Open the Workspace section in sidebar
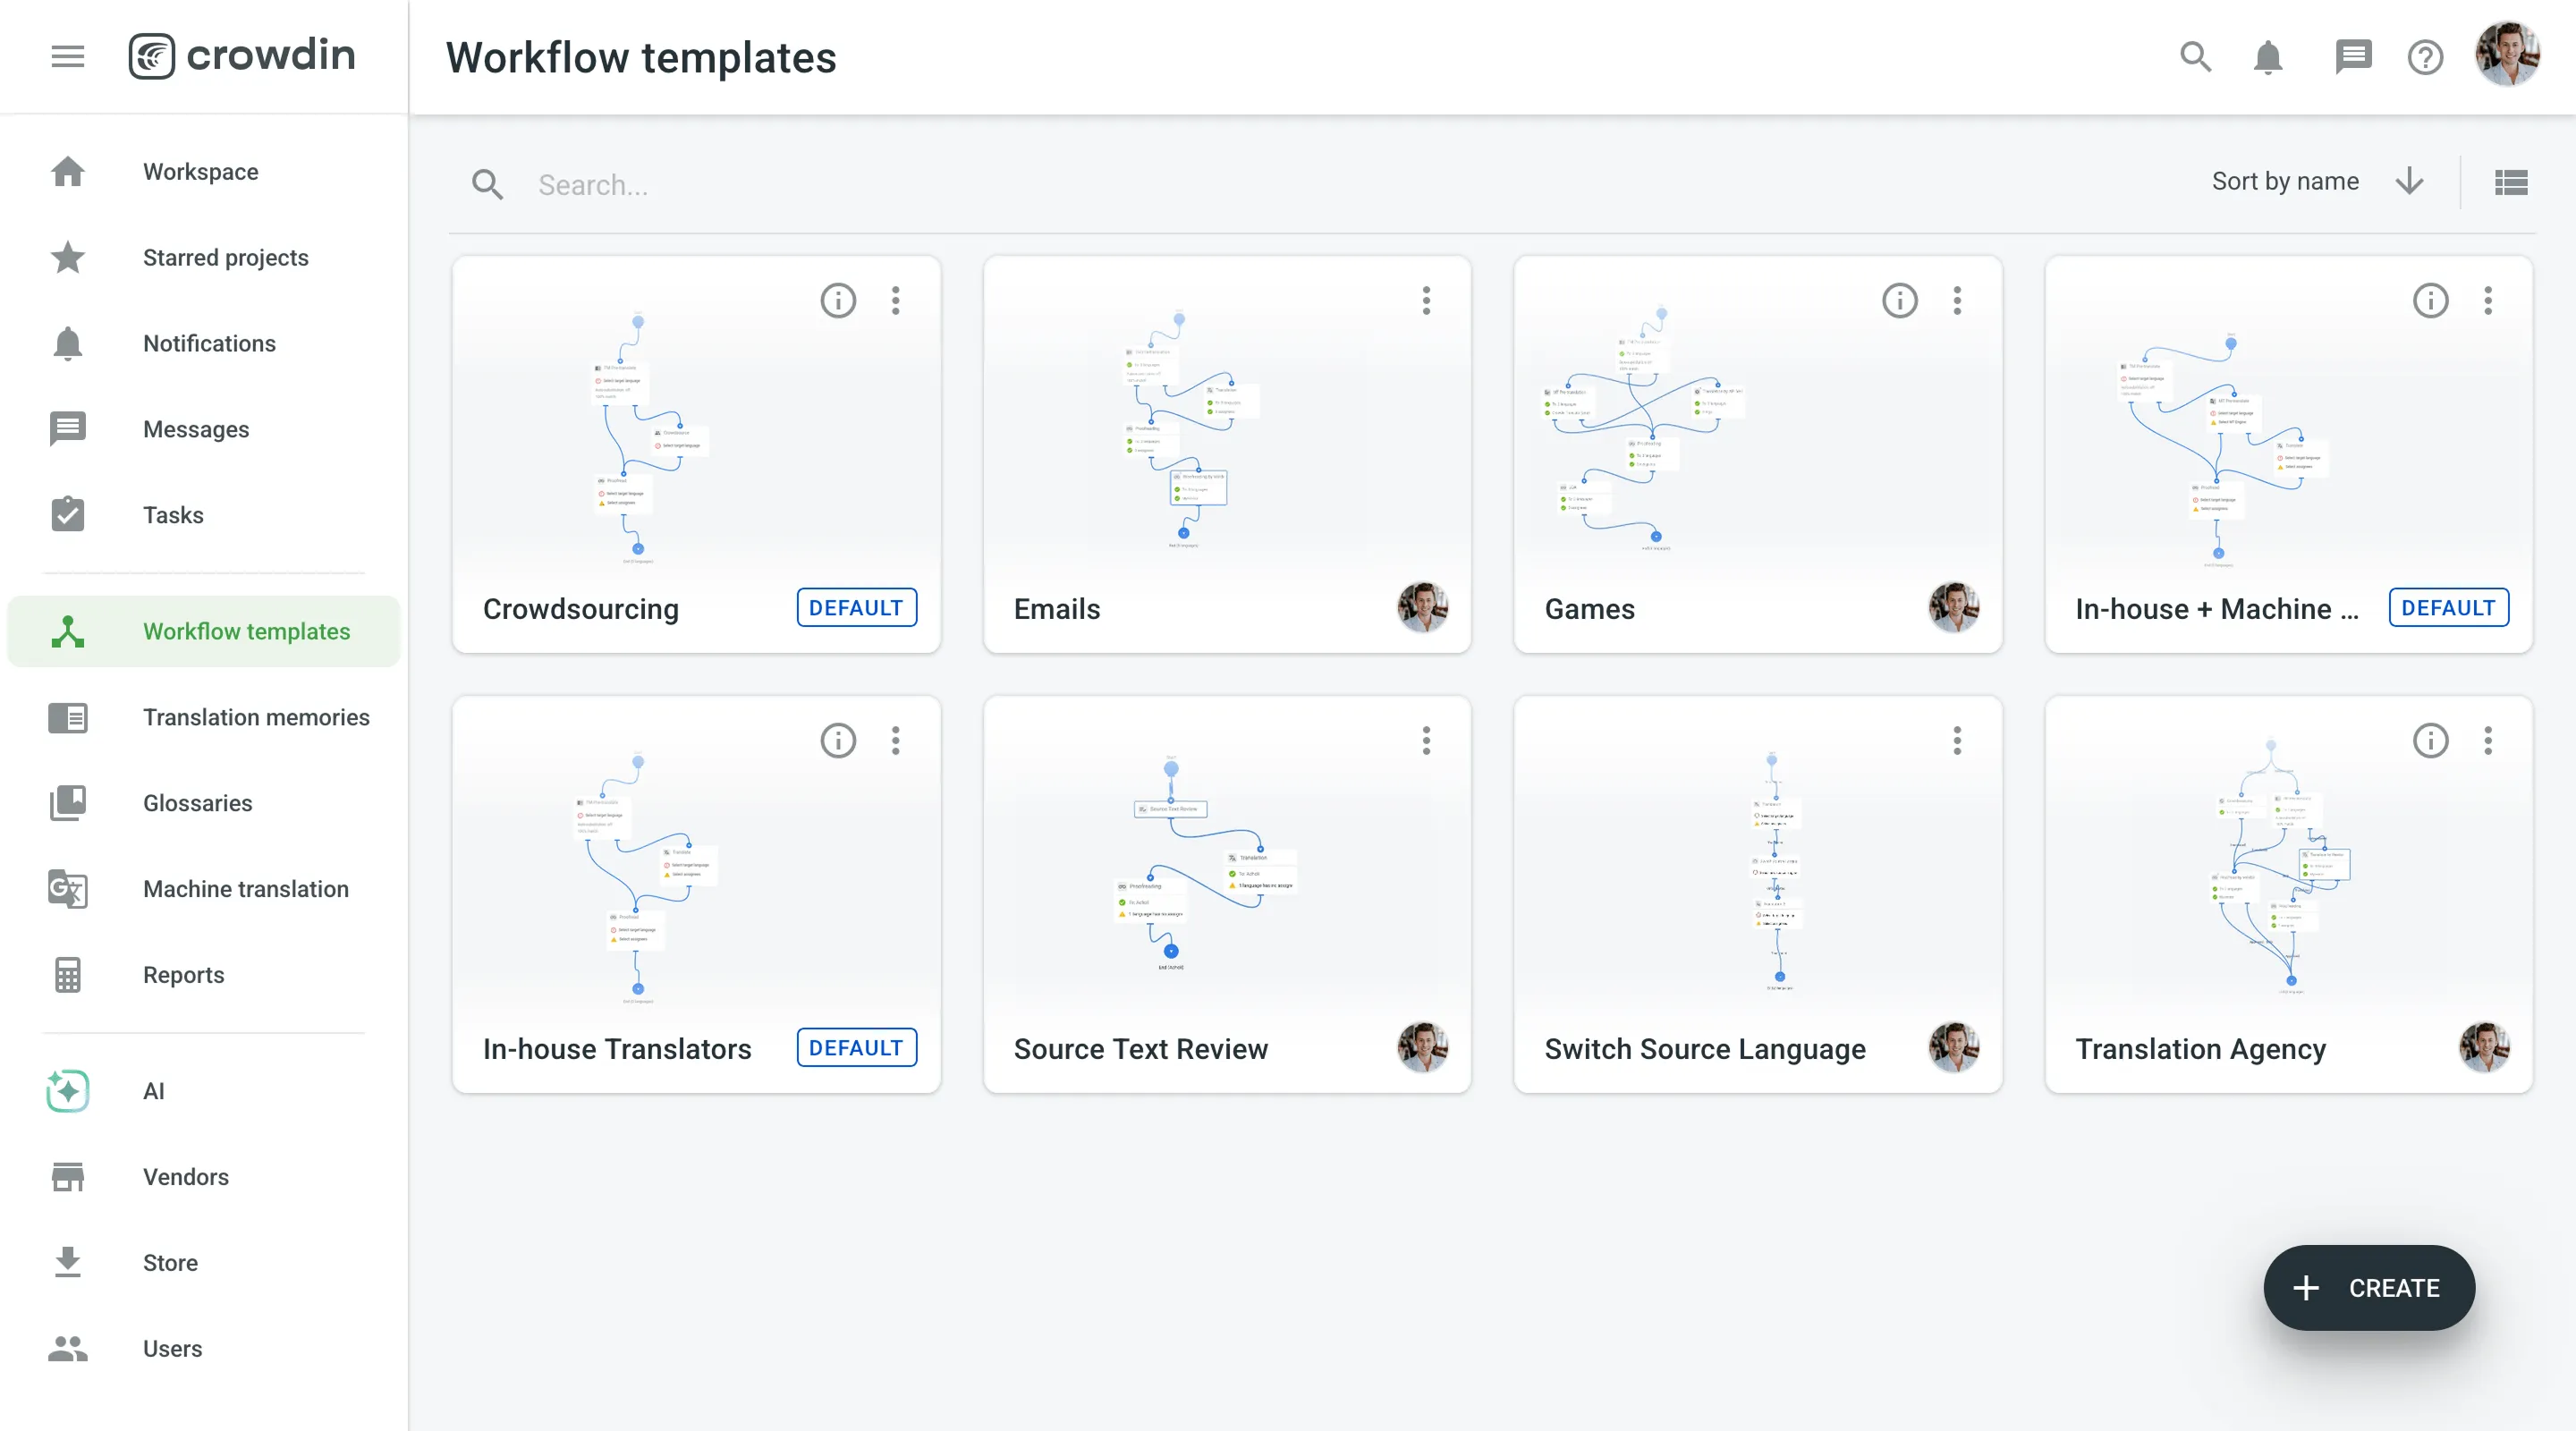 (199, 171)
